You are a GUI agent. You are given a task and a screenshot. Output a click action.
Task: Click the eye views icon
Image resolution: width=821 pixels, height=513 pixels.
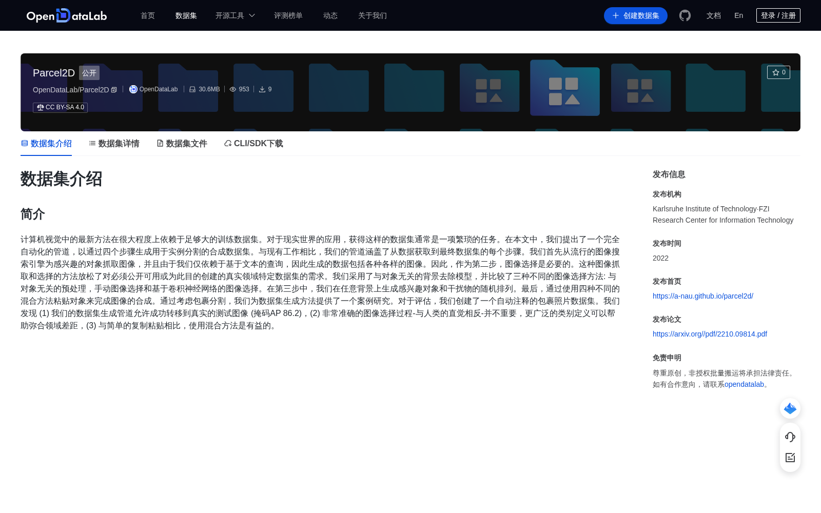click(x=233, y=89)
